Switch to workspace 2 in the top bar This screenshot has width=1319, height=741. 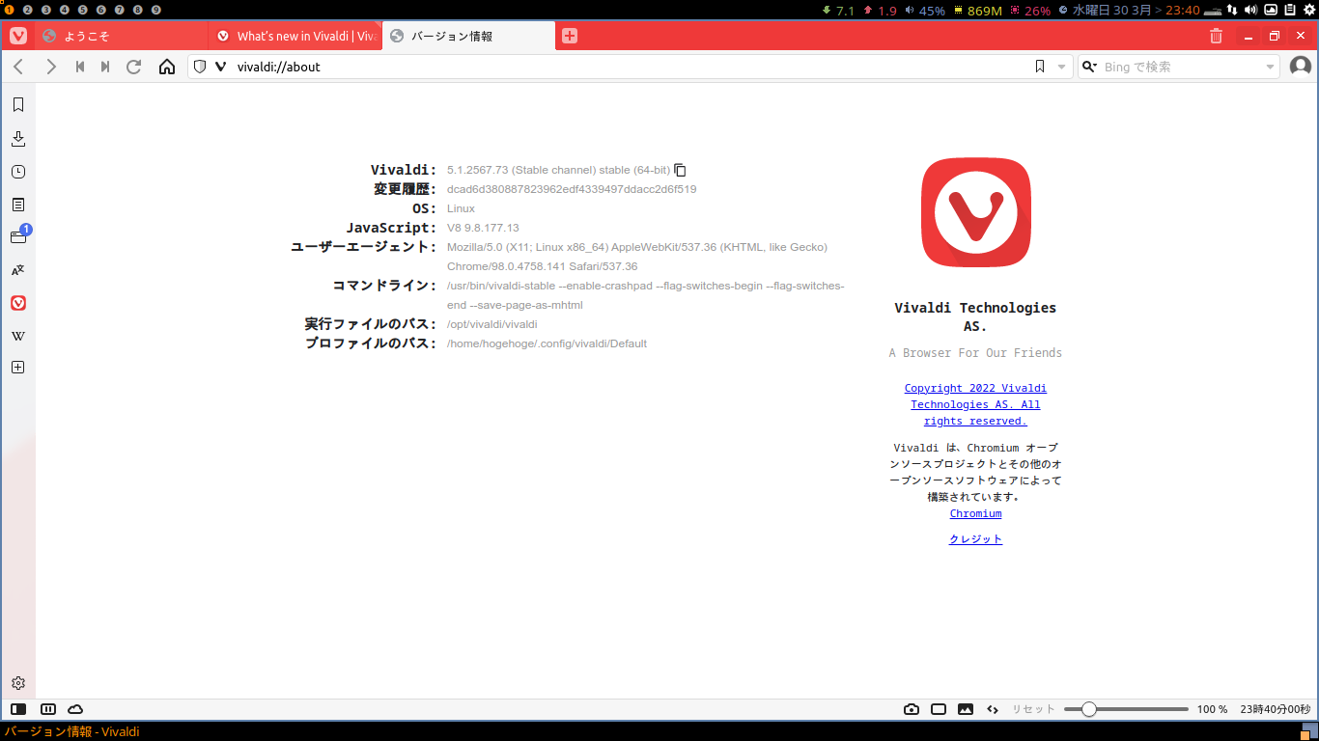click(x=27, y=10)
